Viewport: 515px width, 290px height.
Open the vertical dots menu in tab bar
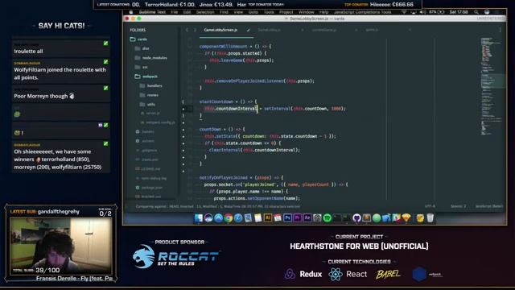pos(500,30)
